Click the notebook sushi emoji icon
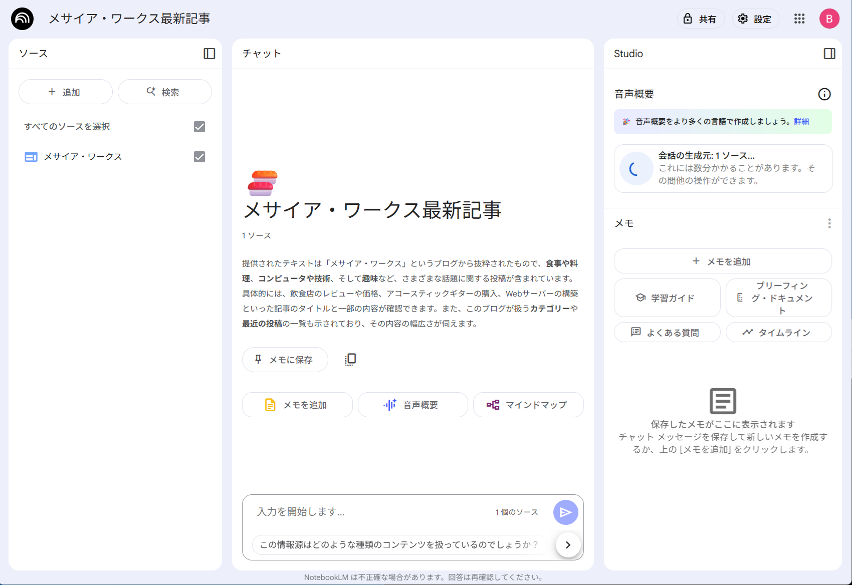This screenshot has width=852, height=585. tap(263, 183)
